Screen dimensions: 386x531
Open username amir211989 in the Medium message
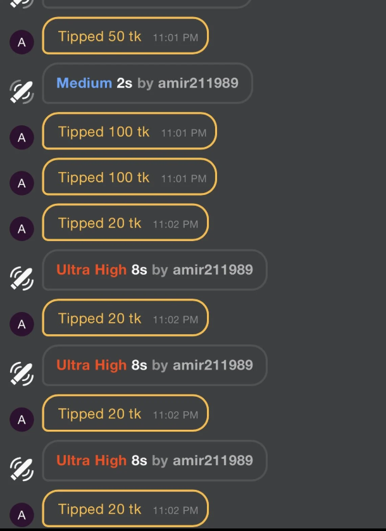click(x=198, y=83)
